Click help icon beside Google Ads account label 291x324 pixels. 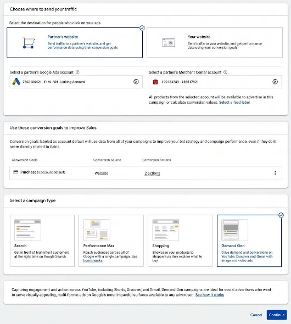tap(77, 72)
